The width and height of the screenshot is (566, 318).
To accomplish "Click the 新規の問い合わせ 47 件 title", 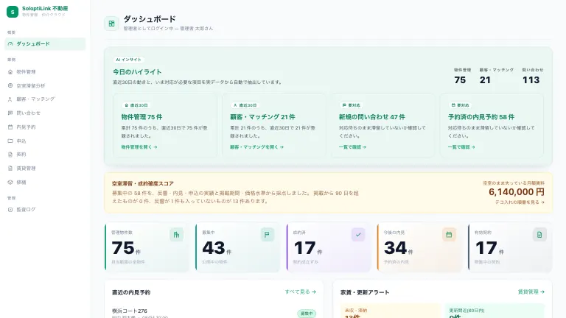I will pyautogui.click(x=371, y=117).
